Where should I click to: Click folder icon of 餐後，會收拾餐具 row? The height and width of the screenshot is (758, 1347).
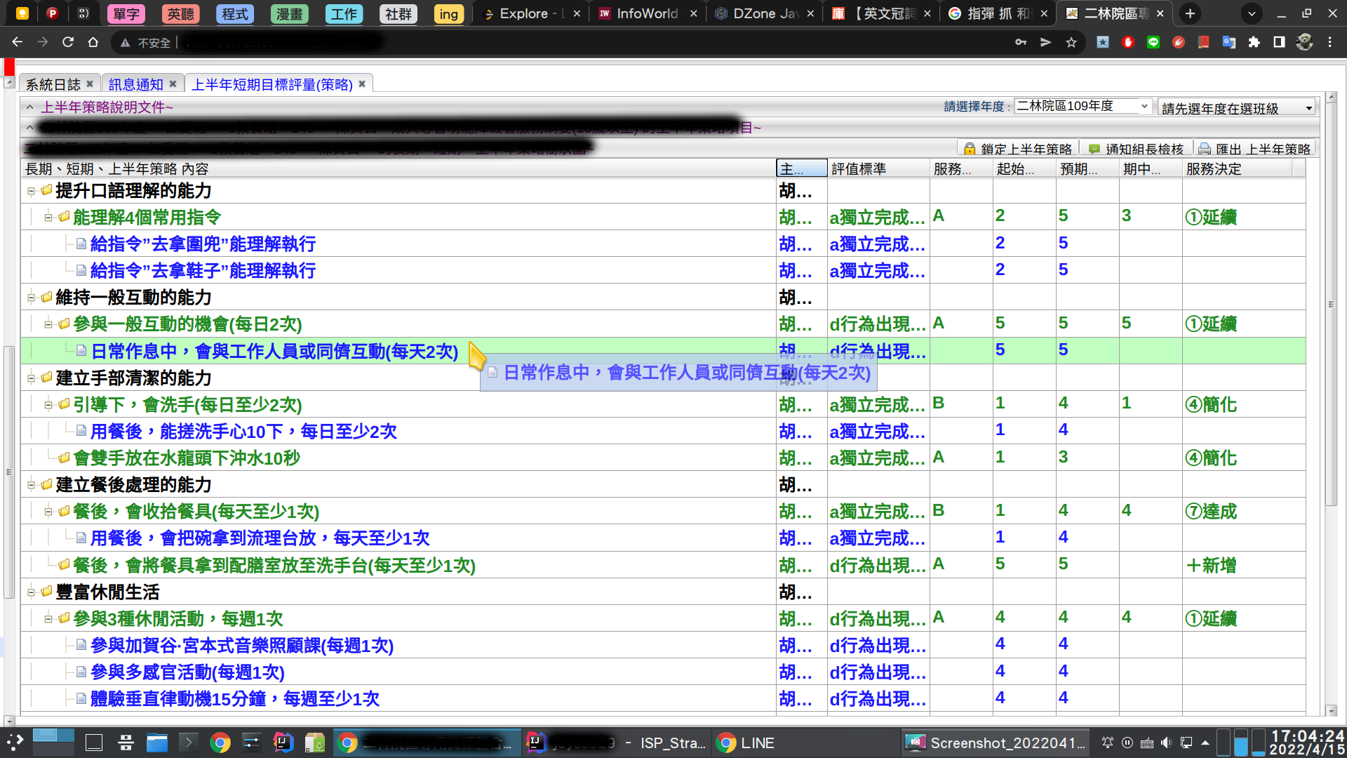pos(64,511)
